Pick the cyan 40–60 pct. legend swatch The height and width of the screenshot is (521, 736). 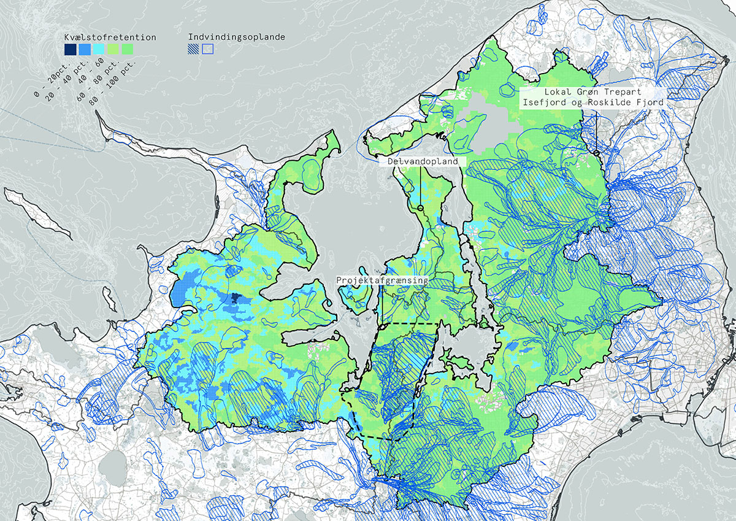tap(99, 49)
